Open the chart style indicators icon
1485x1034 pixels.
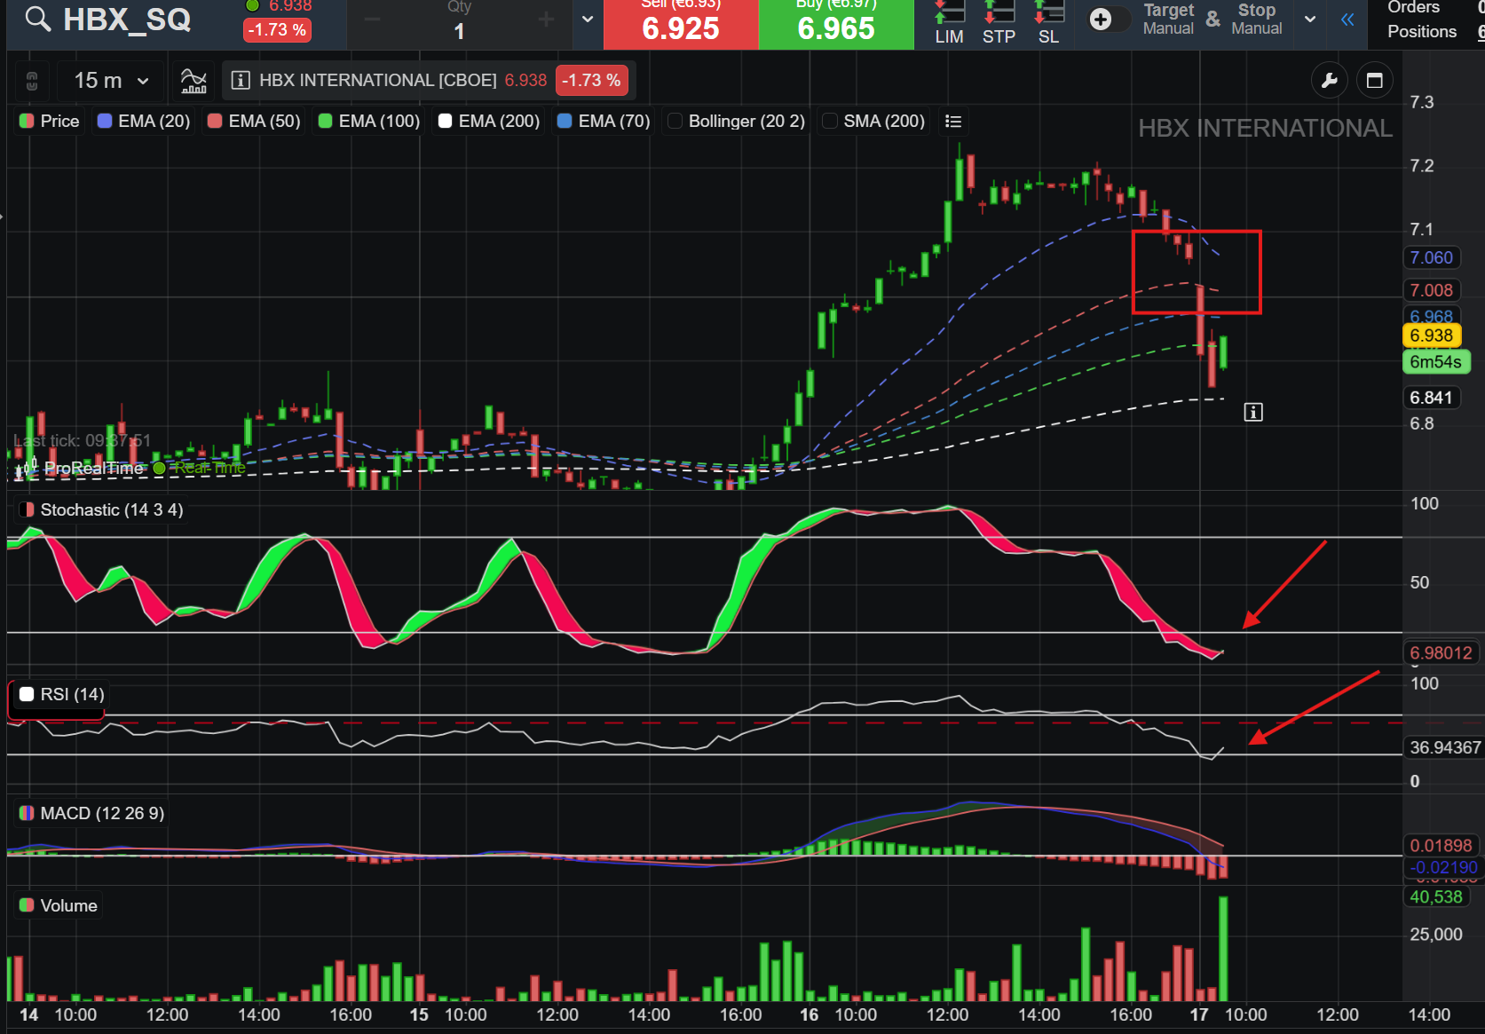tap(194, 81)
